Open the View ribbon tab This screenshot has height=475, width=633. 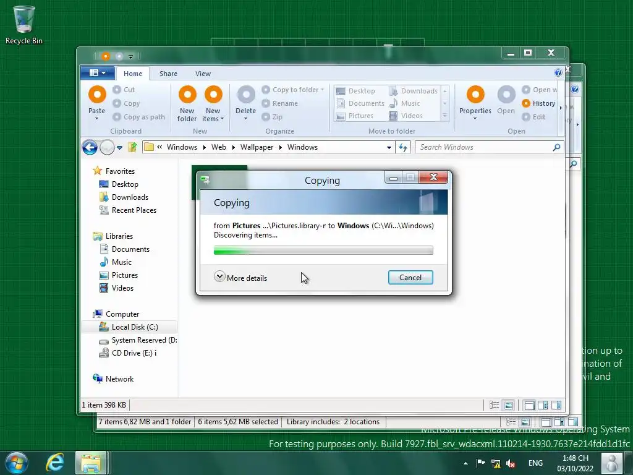click(x=203, y=74)
